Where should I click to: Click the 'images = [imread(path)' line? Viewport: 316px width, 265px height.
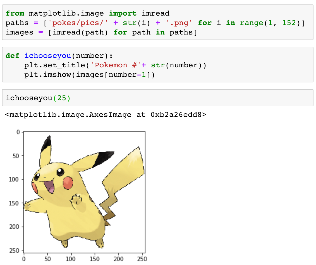coord(101,32)
